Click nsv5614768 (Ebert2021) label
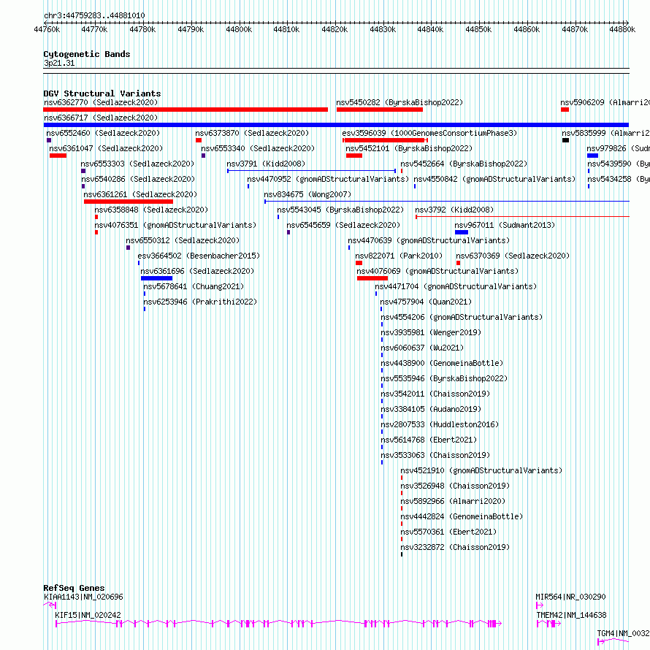This screenshot has width=650, height=650. tap(429, 440)
